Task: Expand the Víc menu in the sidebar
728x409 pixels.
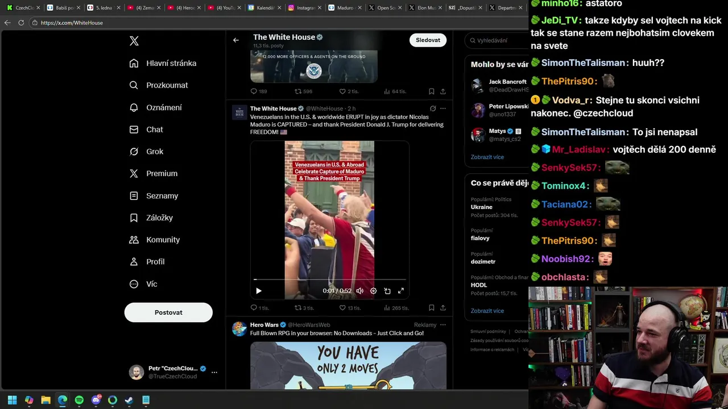Action: tap(143, 284)
